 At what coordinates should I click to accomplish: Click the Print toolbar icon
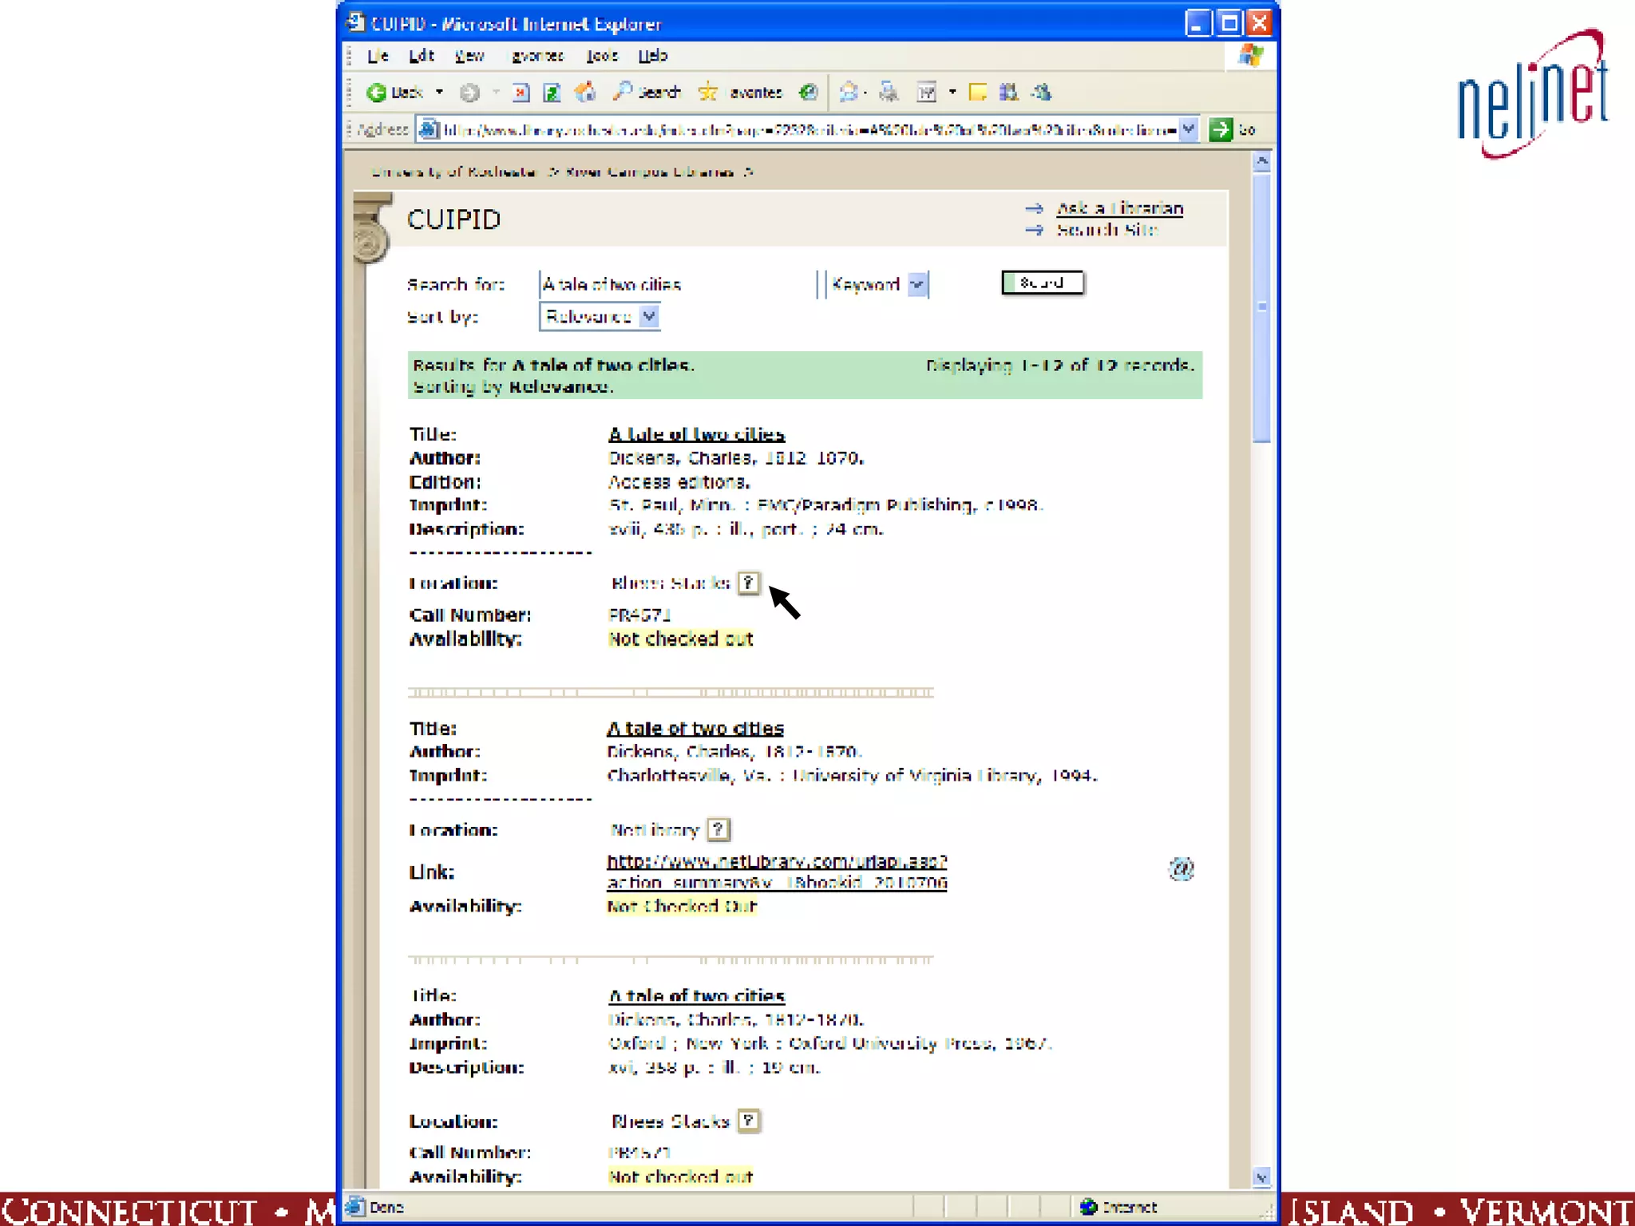(x=889, y=93)
